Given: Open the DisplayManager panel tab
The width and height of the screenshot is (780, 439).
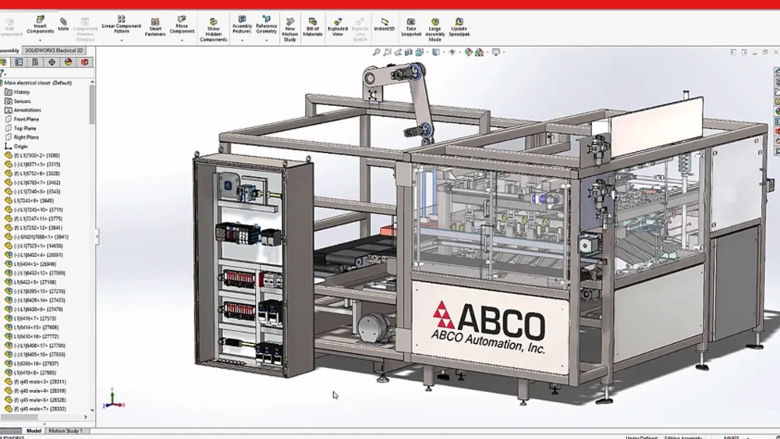Looking at the screenshot, I should 68,62.
